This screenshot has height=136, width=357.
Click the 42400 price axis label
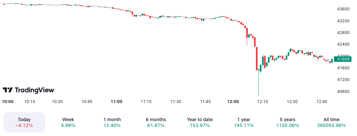[343, 44]
